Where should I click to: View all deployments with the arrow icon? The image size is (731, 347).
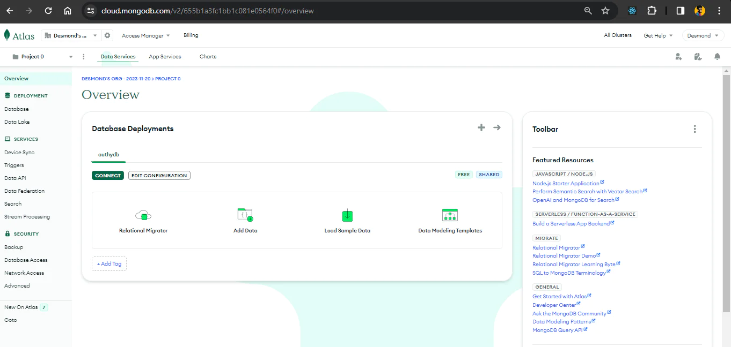click(497, 127)
